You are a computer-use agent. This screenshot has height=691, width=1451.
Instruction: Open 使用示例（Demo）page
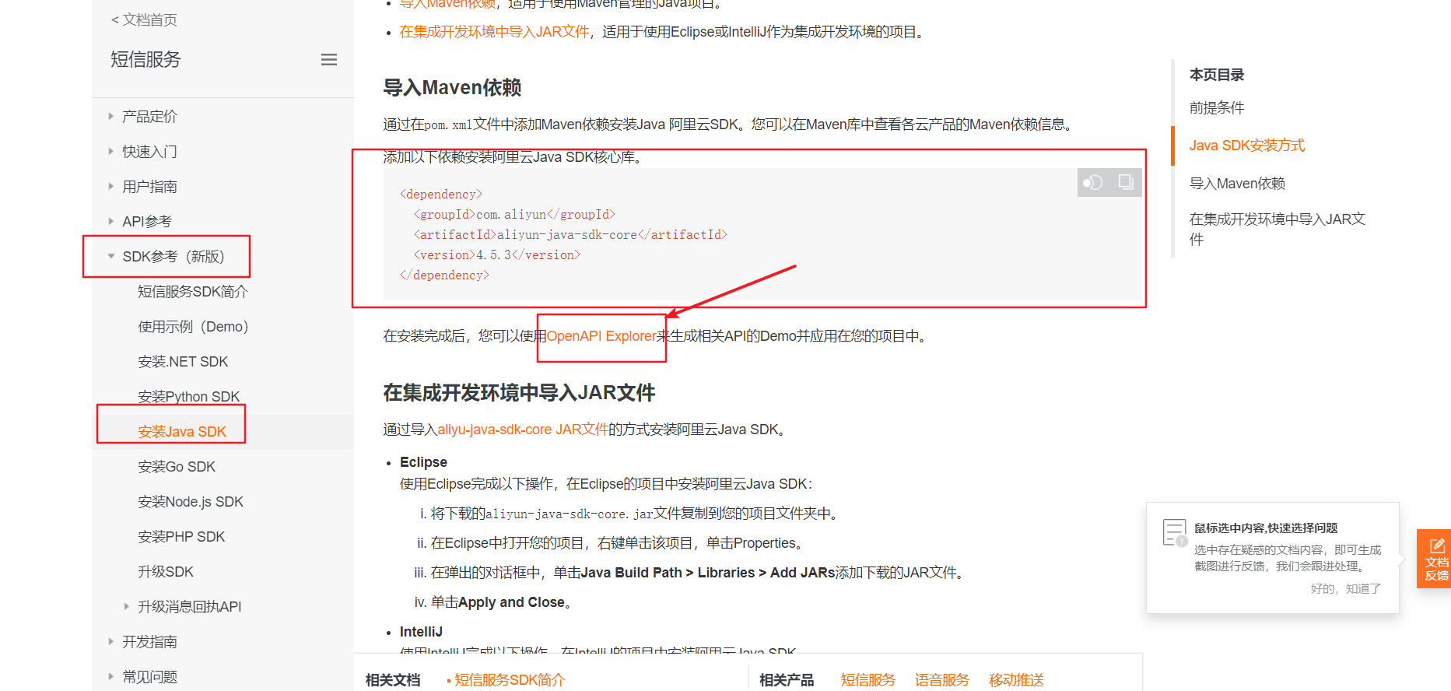pos(193,327)
